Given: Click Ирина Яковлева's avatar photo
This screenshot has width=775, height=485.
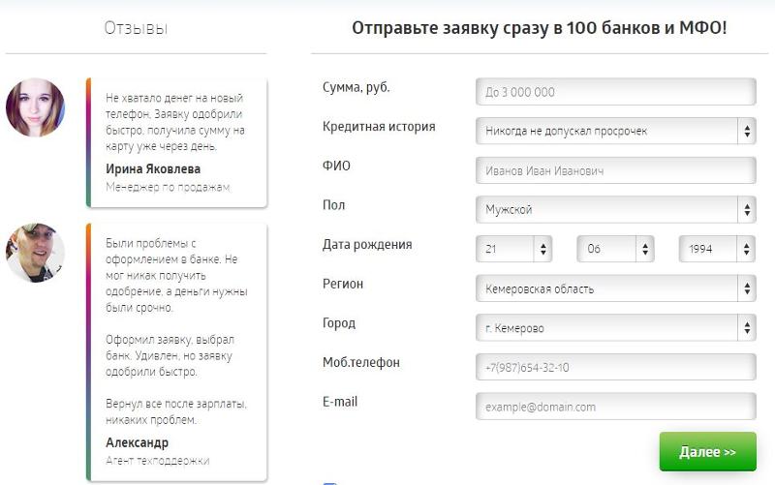Looking at the screenshot, I should (35, 107).
